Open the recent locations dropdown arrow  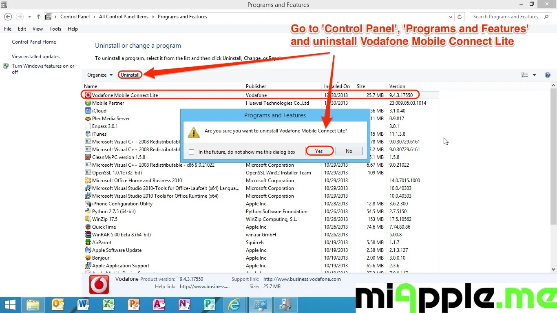coord(29,17)
